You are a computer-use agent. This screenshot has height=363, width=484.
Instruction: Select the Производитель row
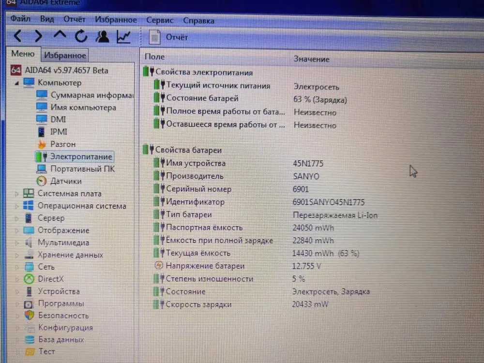pos(236,176)
